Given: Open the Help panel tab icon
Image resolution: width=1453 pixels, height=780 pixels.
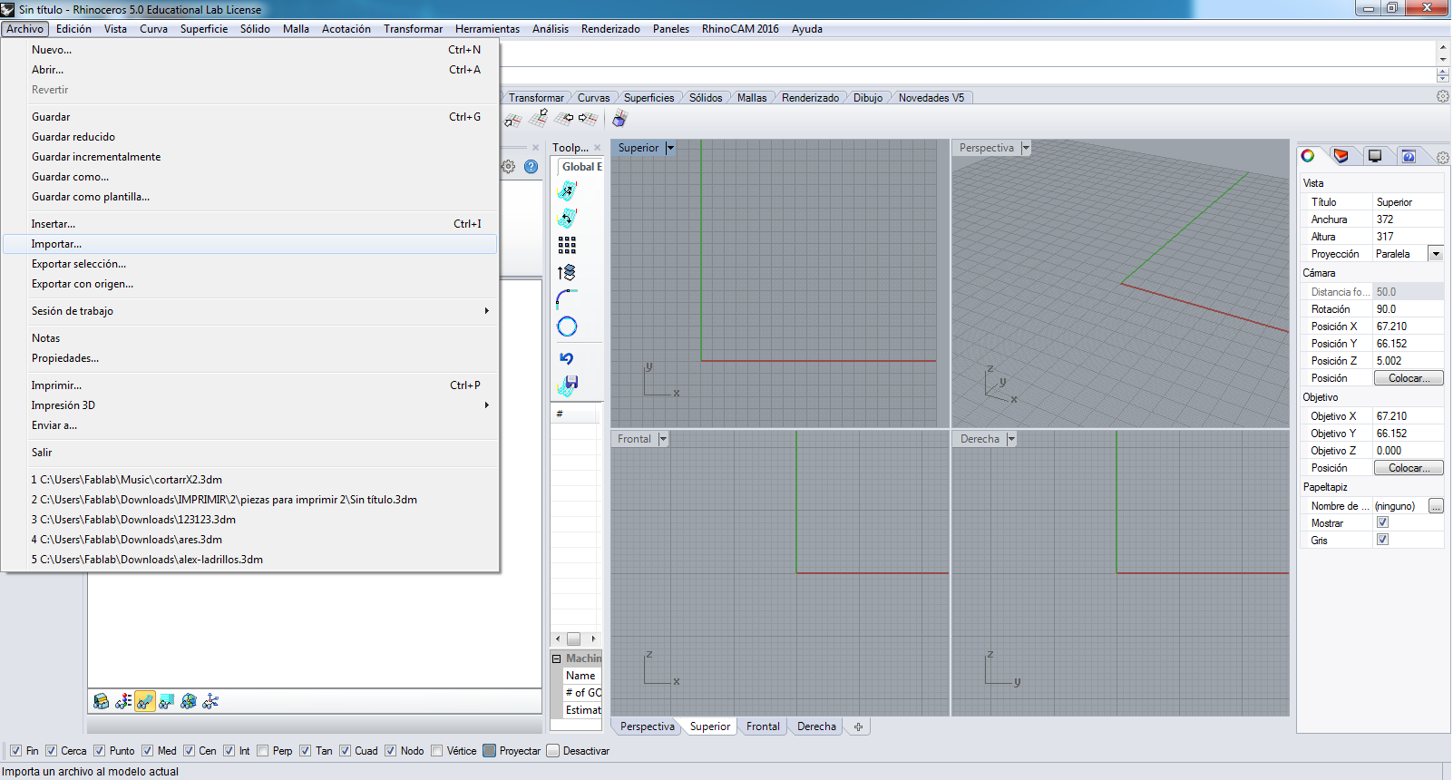Looking at the screenshot, I should [1409, 156].
